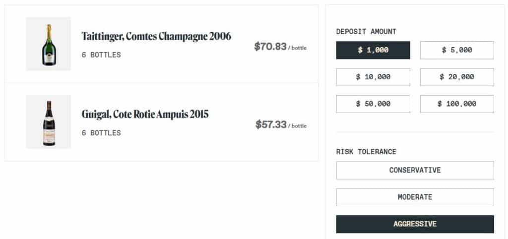The height and width of the screenshot is (239, 508).
Task: Set risk tolerance to Conservative
Action: [x=415, y=170]
